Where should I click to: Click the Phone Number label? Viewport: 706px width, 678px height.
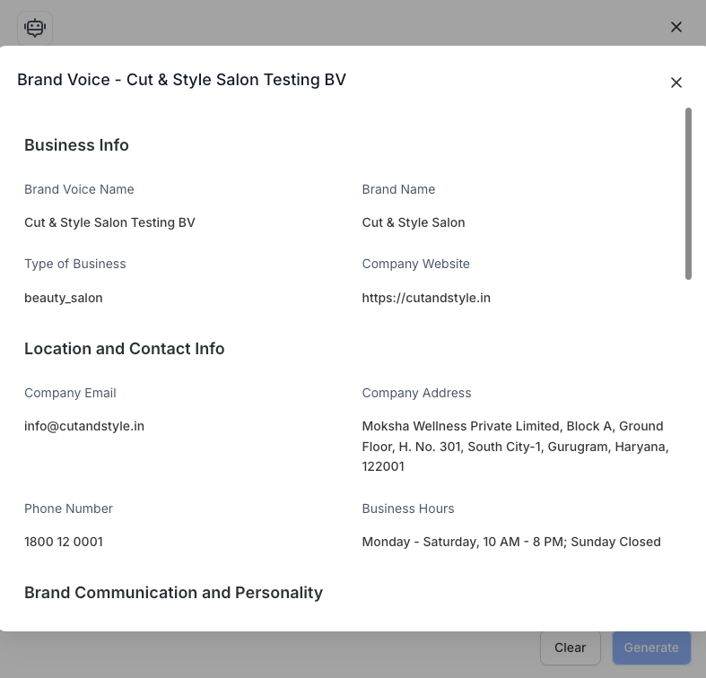(68, 508)
